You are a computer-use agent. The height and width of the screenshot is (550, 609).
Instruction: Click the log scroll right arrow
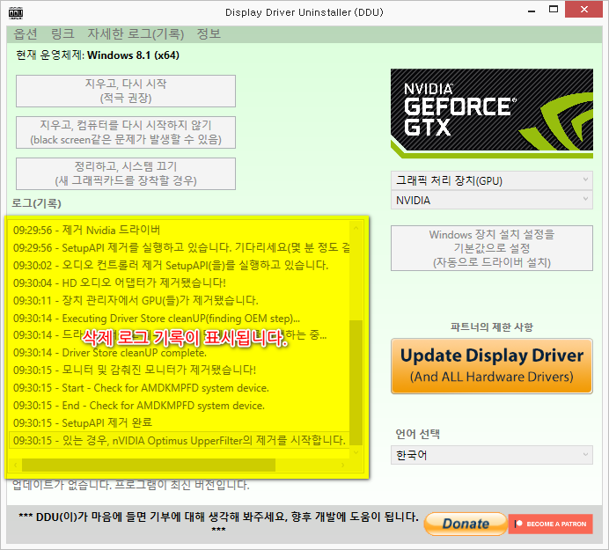pyautogui.click(x=342, y=465)
